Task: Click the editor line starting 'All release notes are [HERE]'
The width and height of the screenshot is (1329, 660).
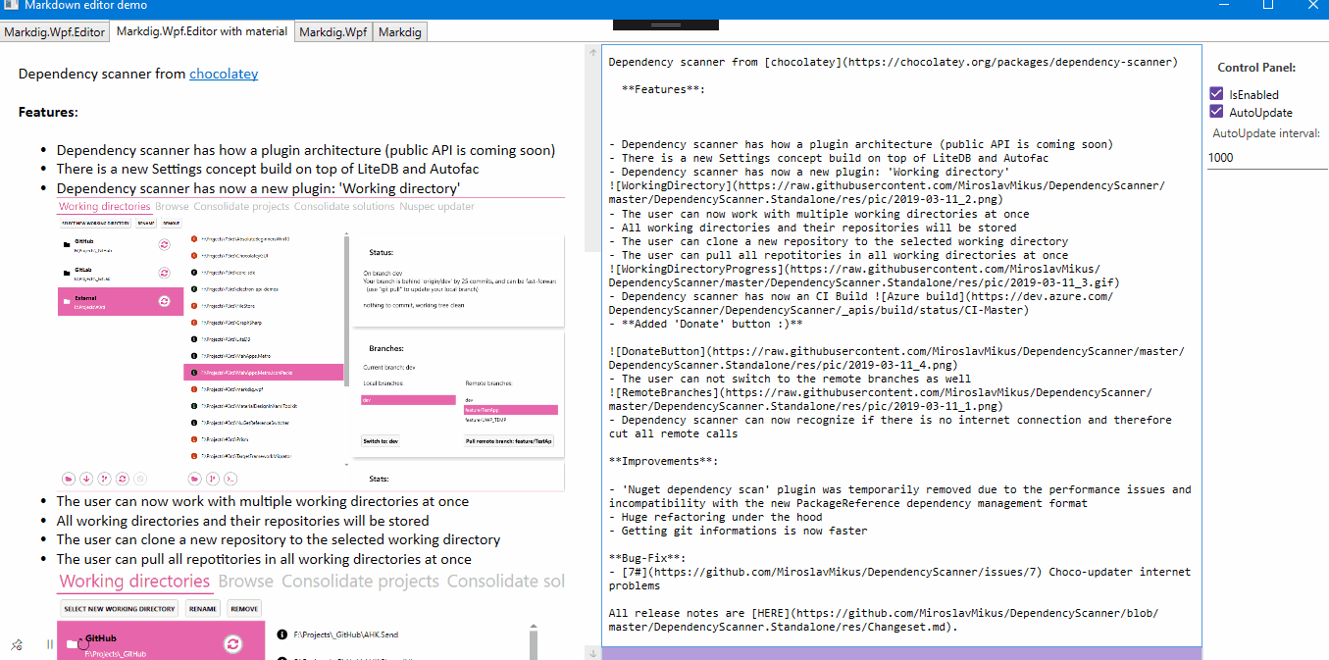Action: coord(883,620)
